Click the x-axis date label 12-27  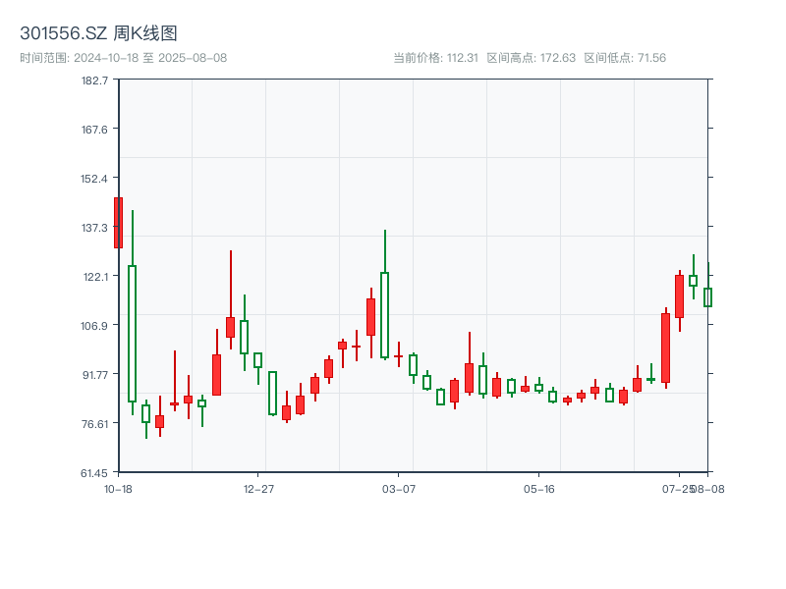pyautogui.click(x=258, y=489)
